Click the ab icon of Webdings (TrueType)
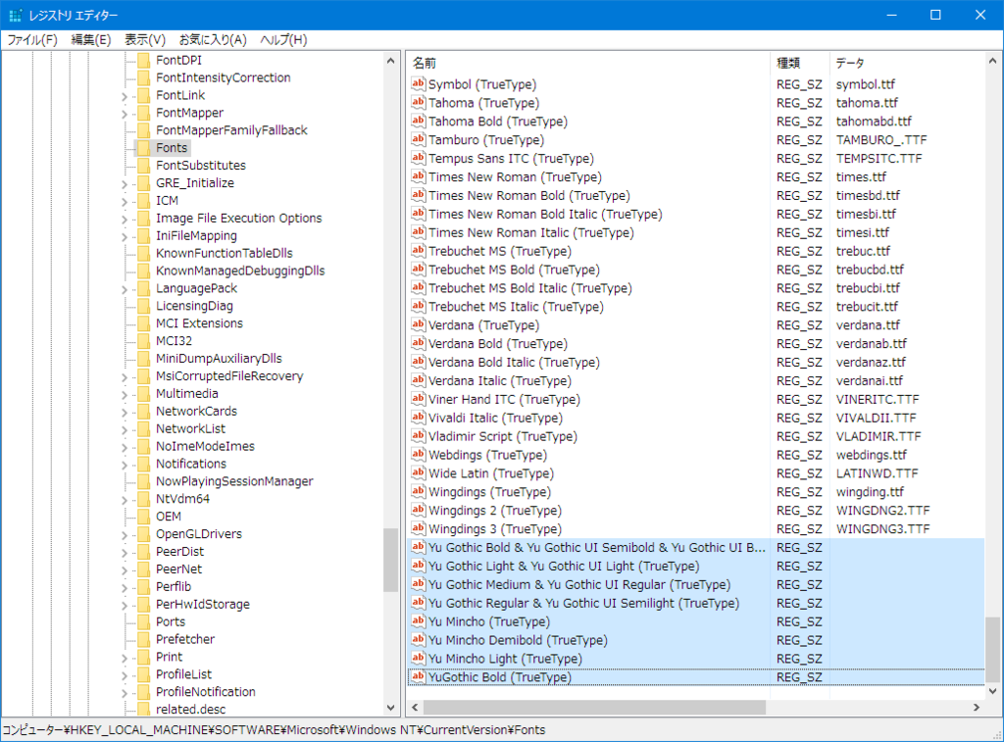The image size is (1004, 742). 418,455
